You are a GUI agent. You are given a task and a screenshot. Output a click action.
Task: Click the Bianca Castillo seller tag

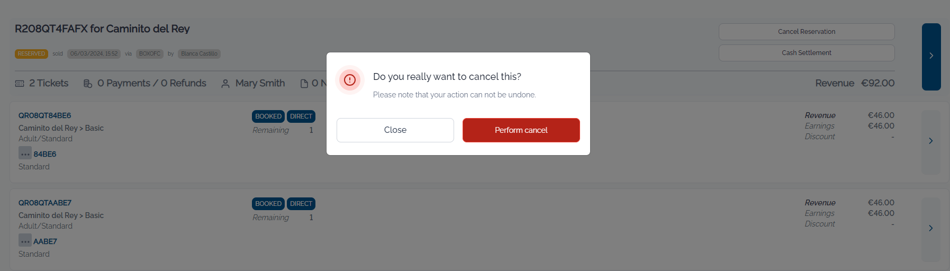[199, 53]
